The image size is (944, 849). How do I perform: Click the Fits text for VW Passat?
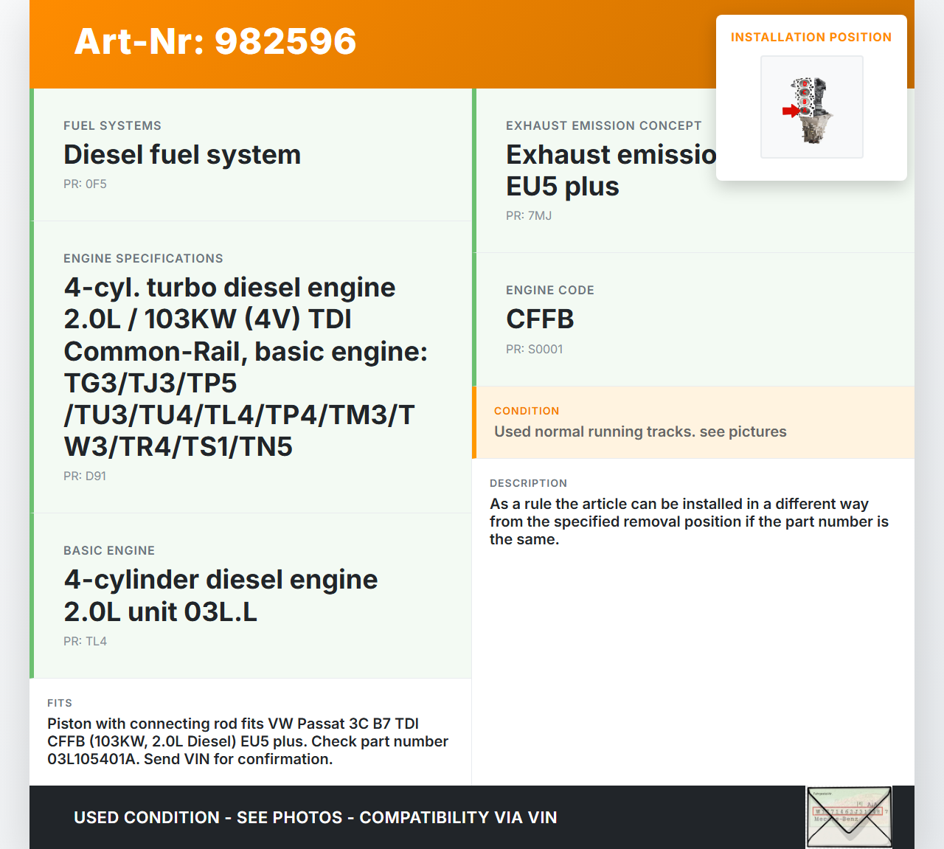(248, 741)
